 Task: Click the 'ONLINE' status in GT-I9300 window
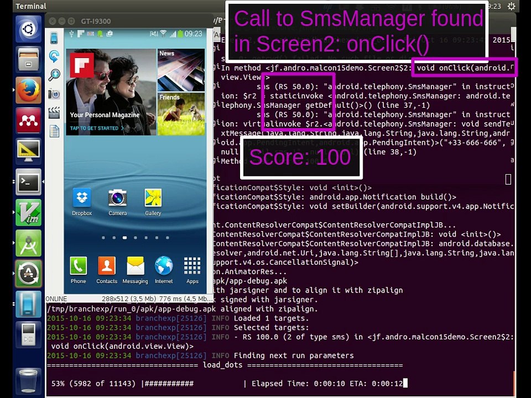[56, 299]
